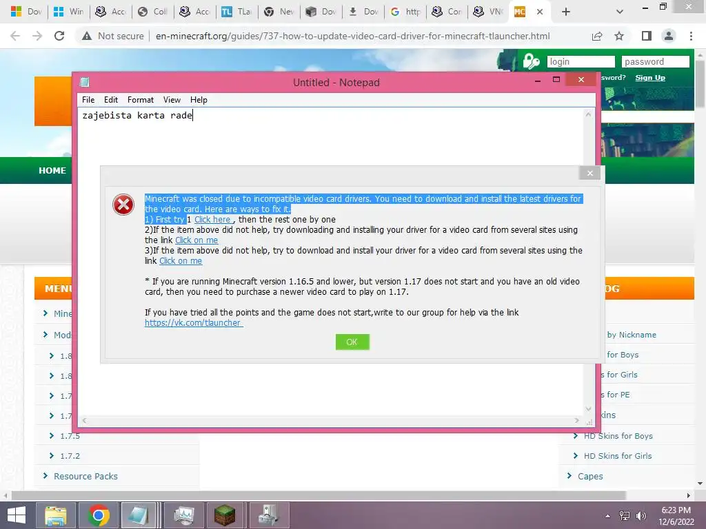Click the Sign Up link
The height and width of the screenshot is (529, 706).
[650, 78]
